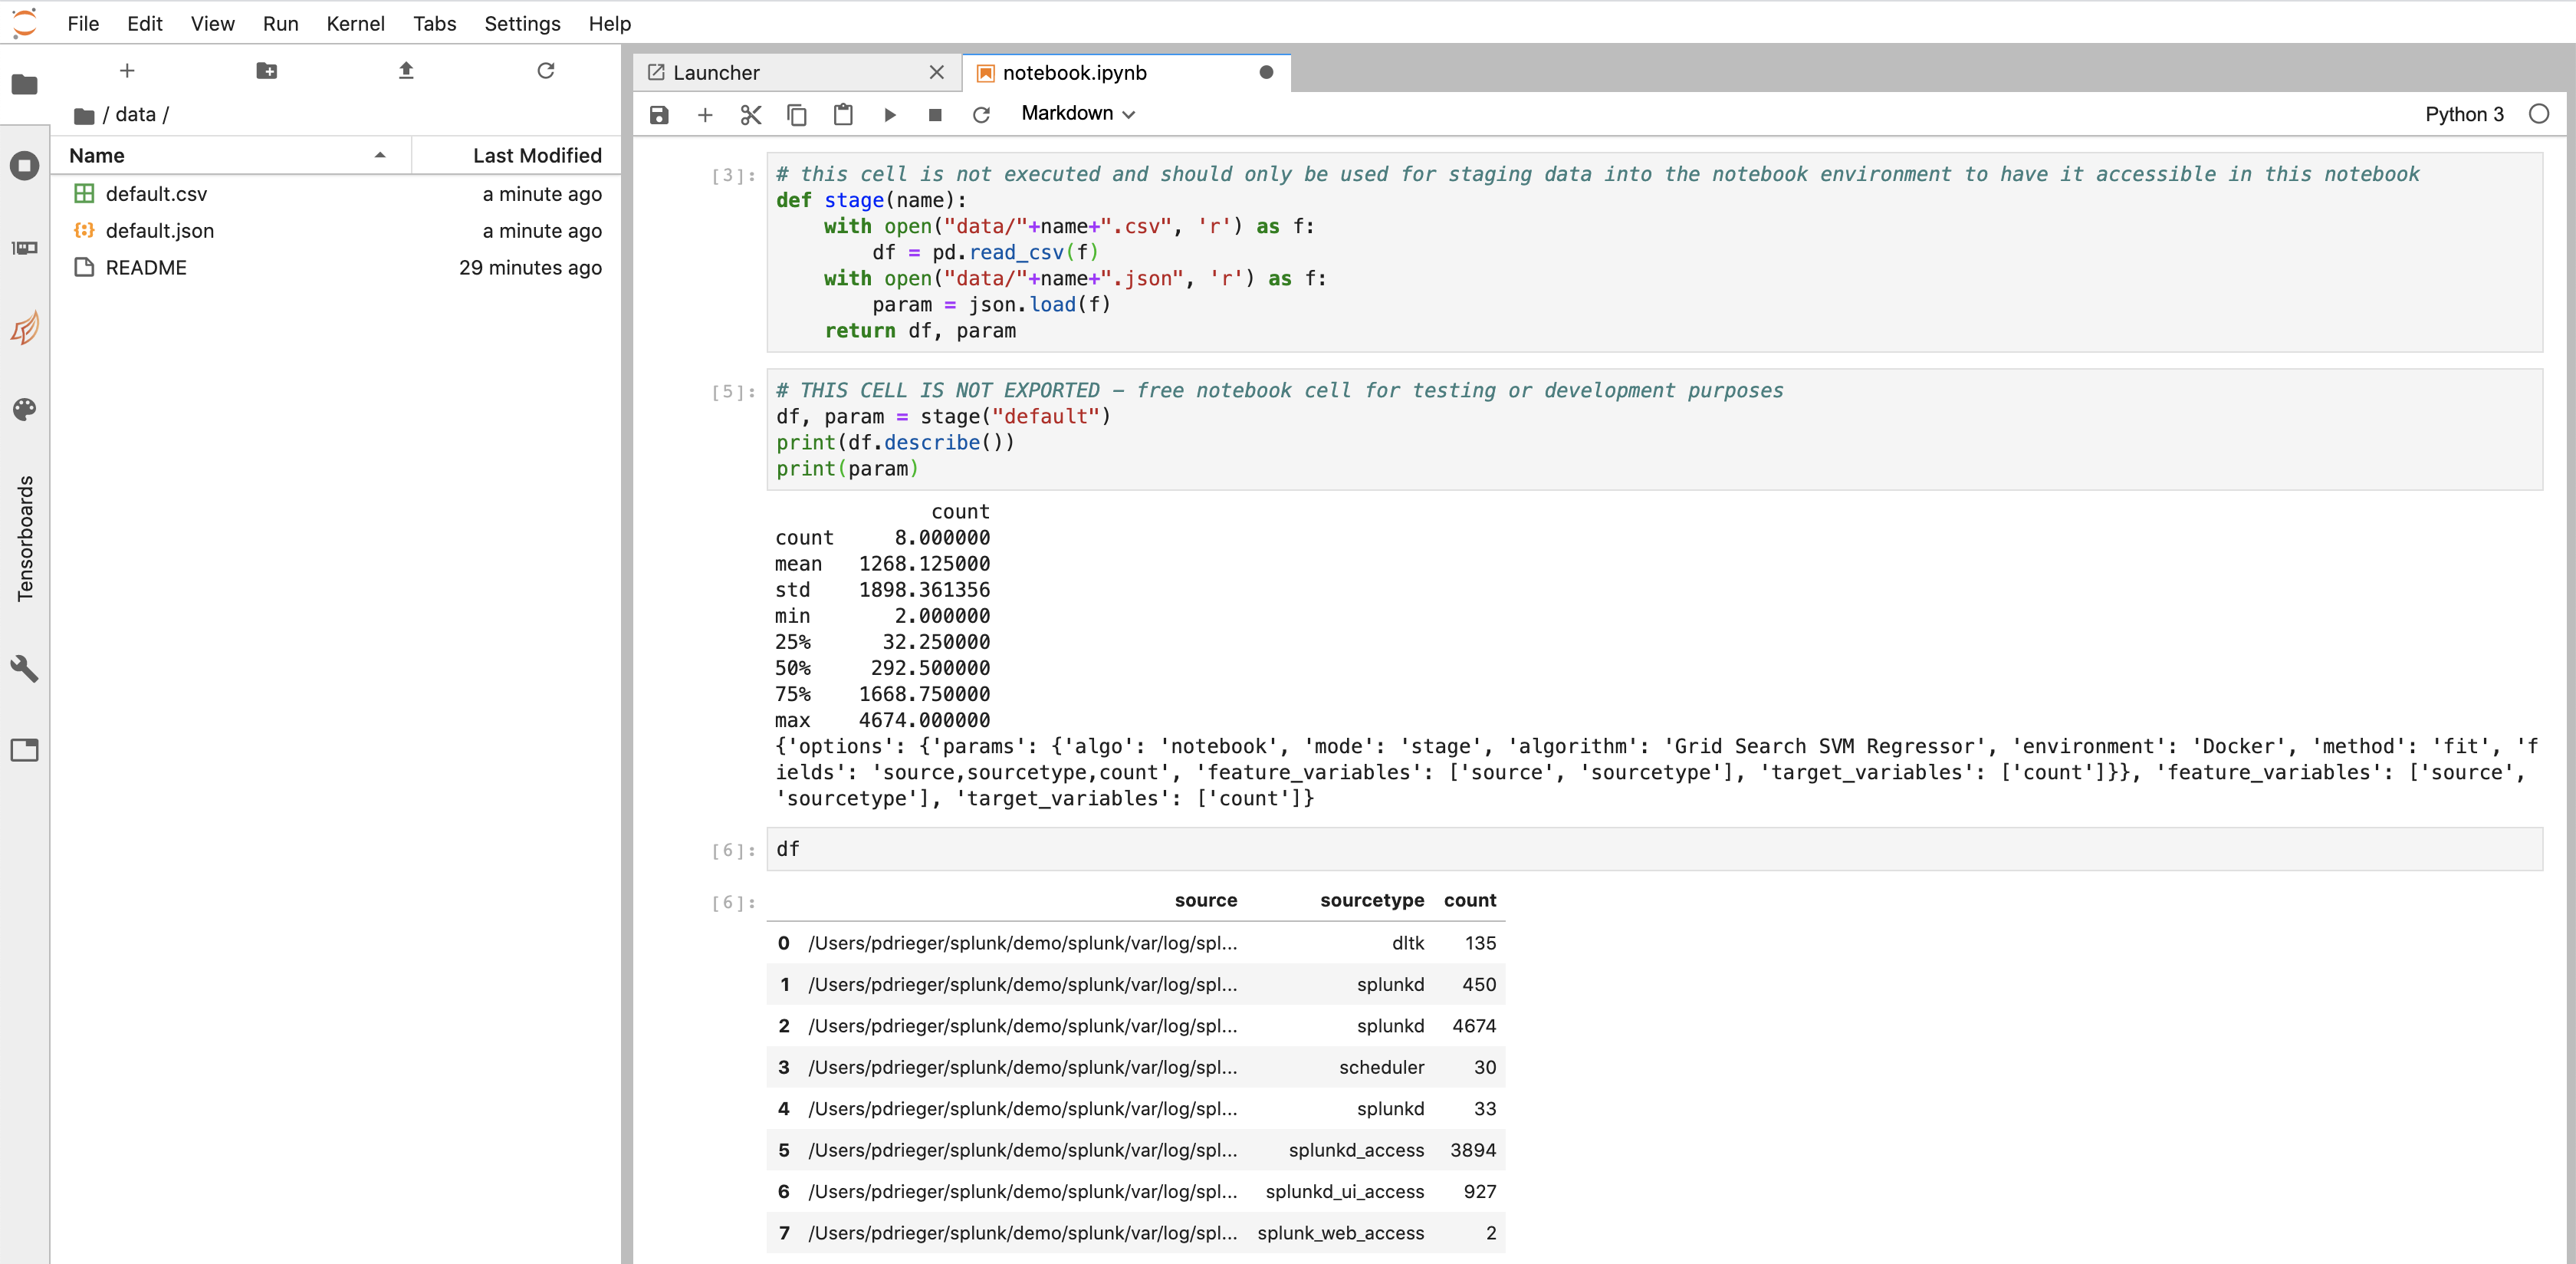Click the dltk row in the dataframe
This screenshot has width=2576, height=1264.
pos(1135,943)
